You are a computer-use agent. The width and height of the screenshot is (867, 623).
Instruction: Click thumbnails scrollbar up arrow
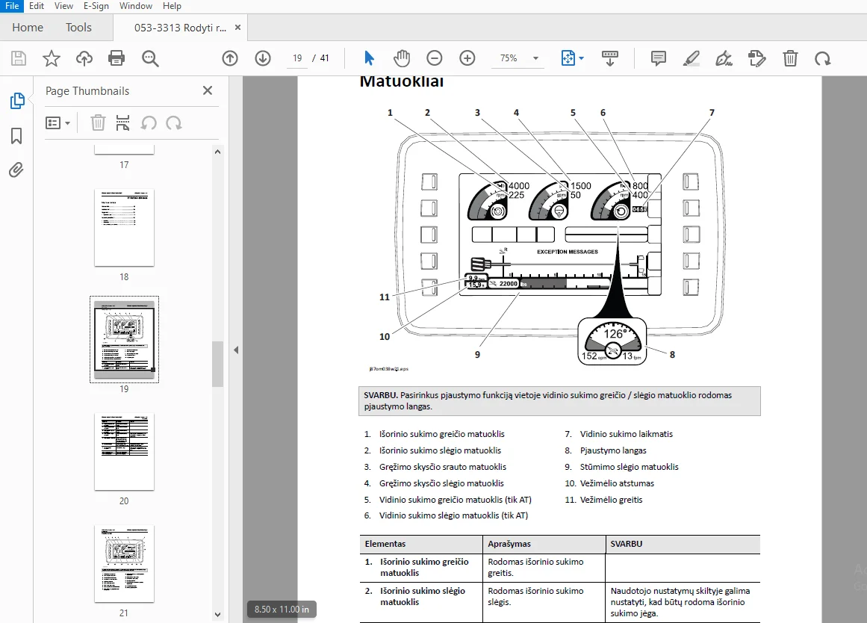(x=218, y=152)
